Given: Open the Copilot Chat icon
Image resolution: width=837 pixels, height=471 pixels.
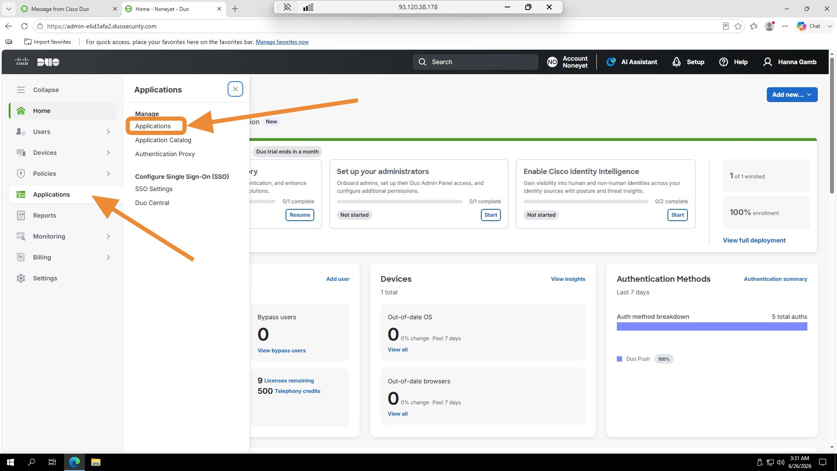Looking at the screenshot, I should [802, 26].
